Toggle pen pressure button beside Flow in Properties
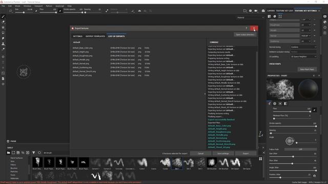The height and width of the screenshot is (184, 328). pyautogui.click(x=314, y=110)
